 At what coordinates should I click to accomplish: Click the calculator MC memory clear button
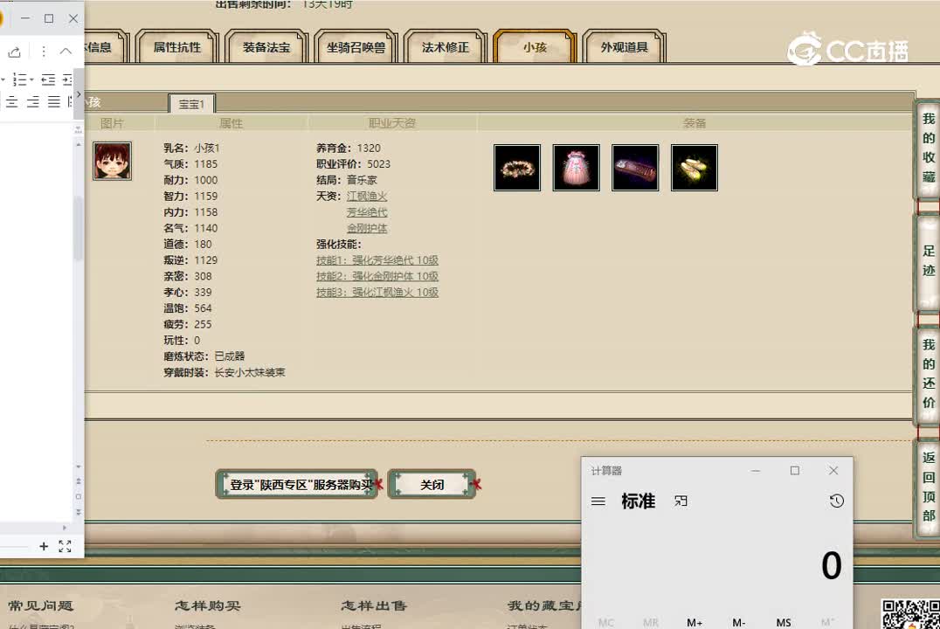[x=605, y=622]
